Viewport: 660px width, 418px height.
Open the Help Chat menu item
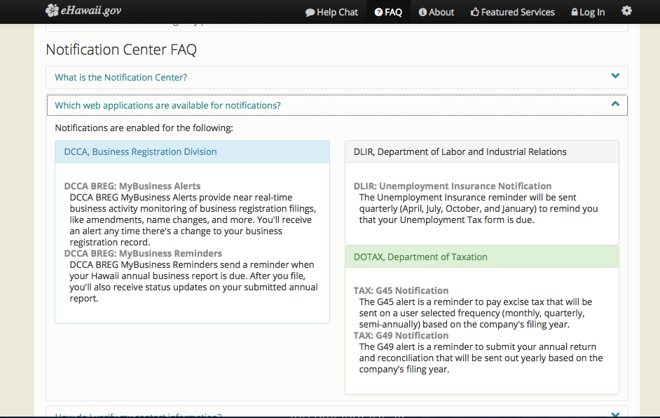331,12
